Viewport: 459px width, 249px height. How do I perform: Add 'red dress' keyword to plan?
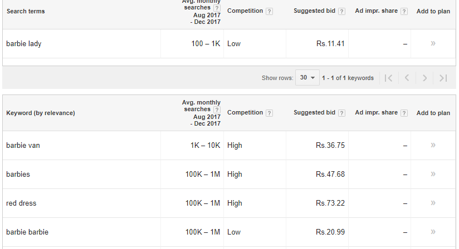pyautogui.click(x=433, y=203)
